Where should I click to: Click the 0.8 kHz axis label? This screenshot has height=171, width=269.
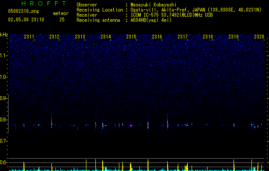(x=4, y=120)
